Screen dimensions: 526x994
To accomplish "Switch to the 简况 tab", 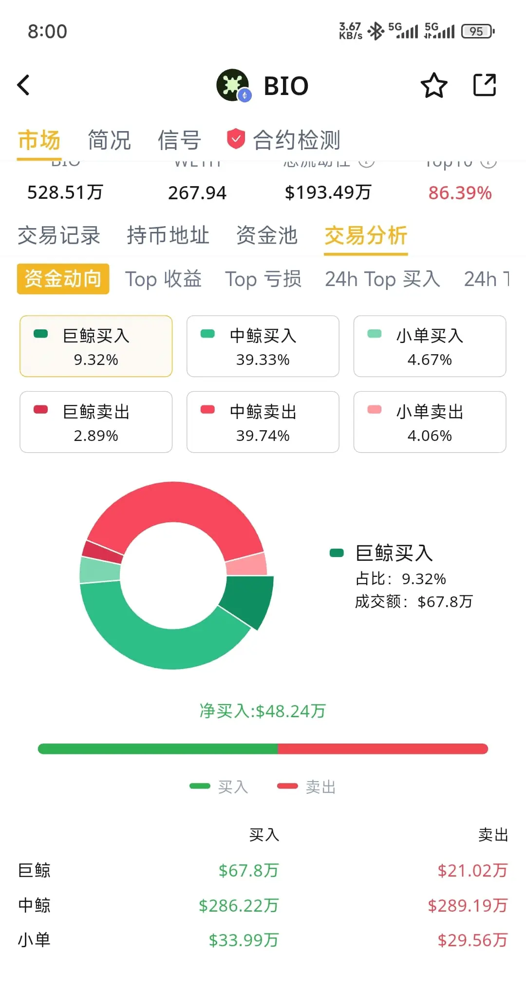I will tap(109, 140).
